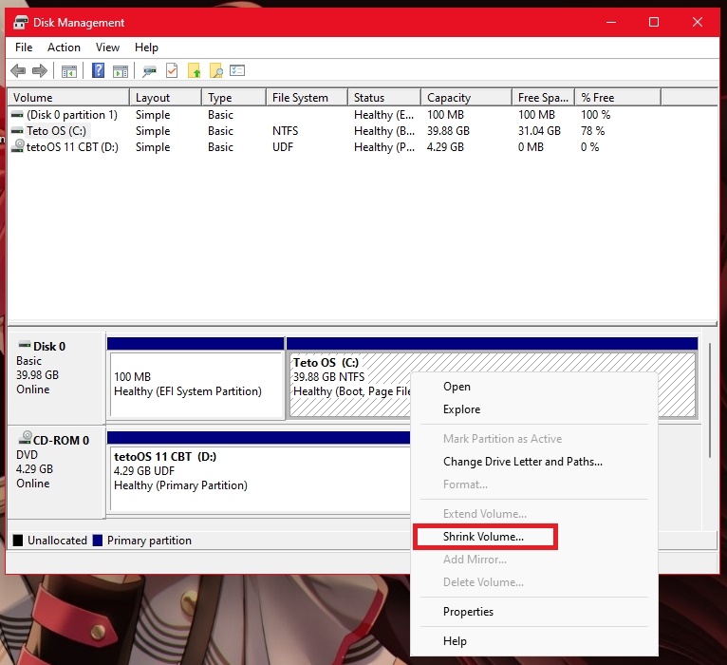This screenshot has height=665, width=727.
Task: Sort by the Layout column header
Action: (165, 98)
